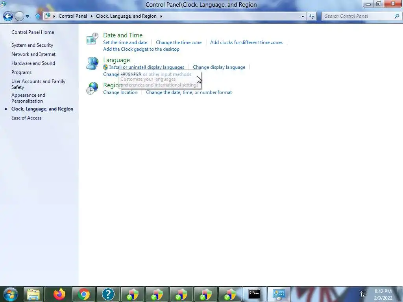Click Change display language link
This screenshot has width=403, height=302.
coord(219,67)
